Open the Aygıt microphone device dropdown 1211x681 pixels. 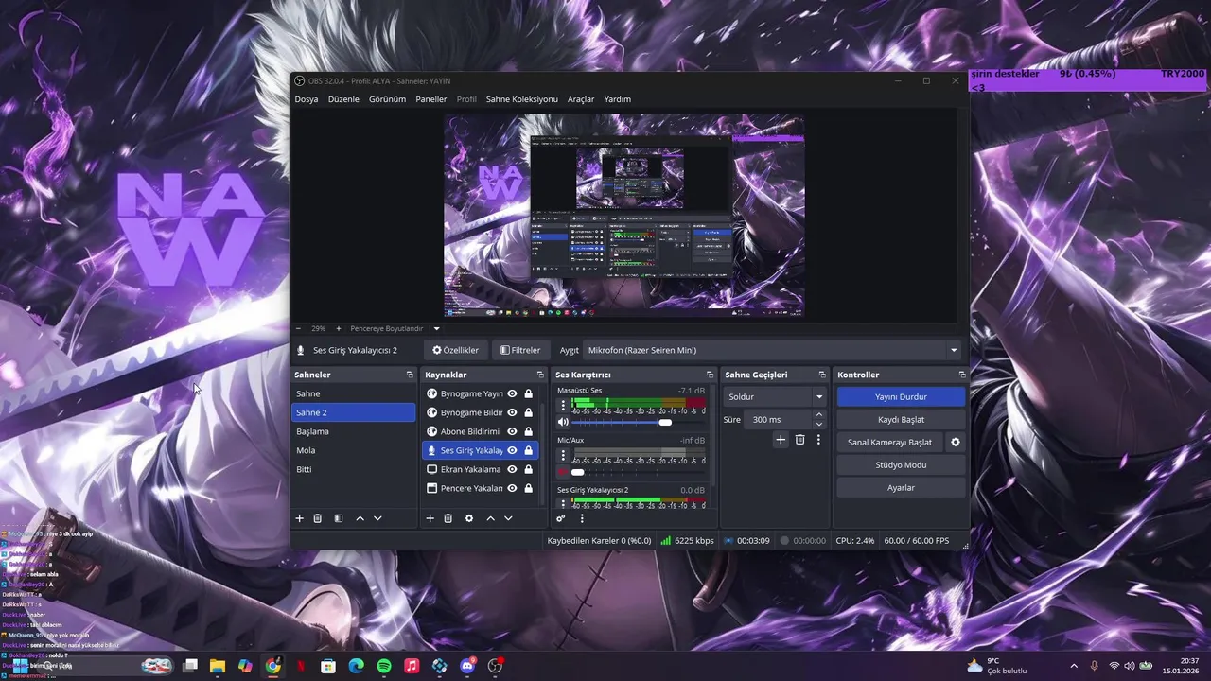(x=772, y=350)
